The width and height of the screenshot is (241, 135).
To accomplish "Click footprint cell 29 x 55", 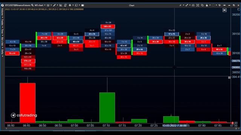I will (140, 49).
